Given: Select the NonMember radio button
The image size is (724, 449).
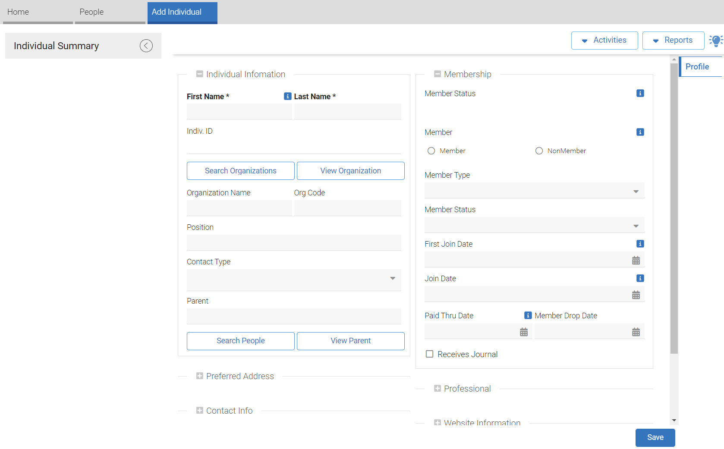Looking at the screenshot, I should 539,151.
